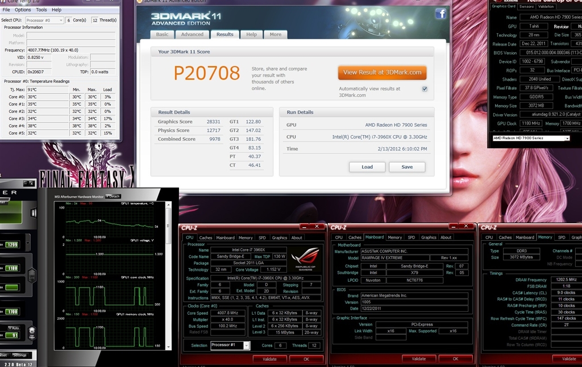Open Mainboard tab in first CPU-Z window
This screenshot has width=582, height=367.
pos(225,238)
